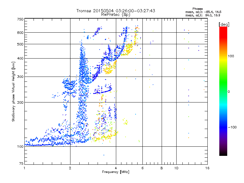This screenshot has width=244, height=183.
Task: Click the y-axis '400' tick label
Action: click(x=20, y=58)
